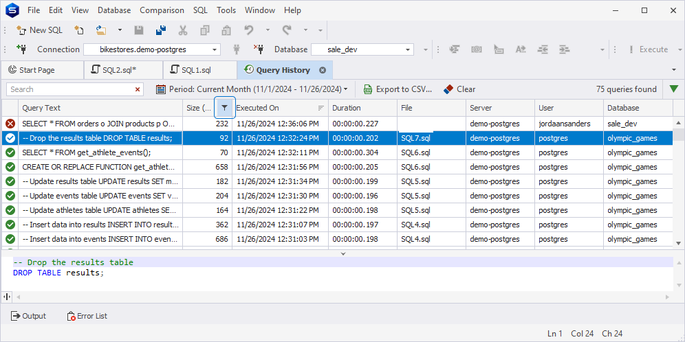Close the Query History tab
The height and width of the screenshot is (342, 685).
point(323,70)
